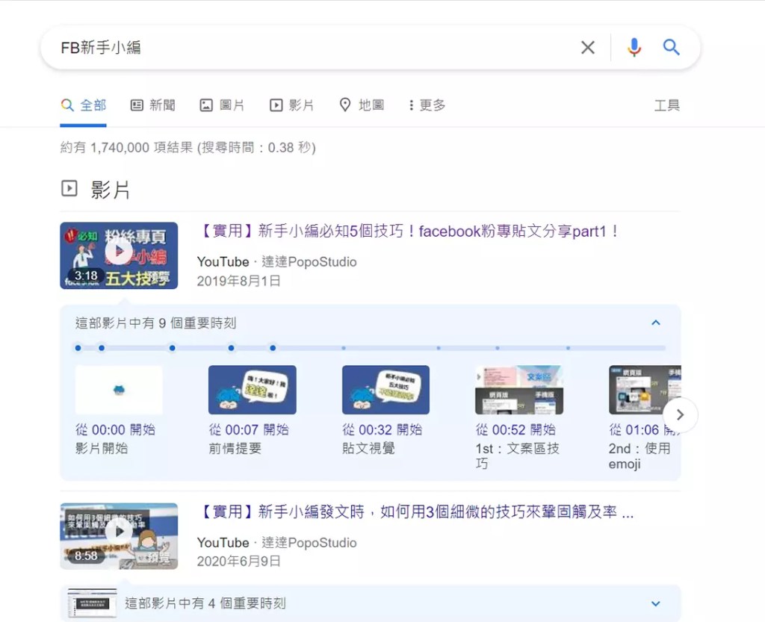Open 新手小編必知5個技巧 video link
The height and width of the screenshot is (622, 765).
(410, 231)
